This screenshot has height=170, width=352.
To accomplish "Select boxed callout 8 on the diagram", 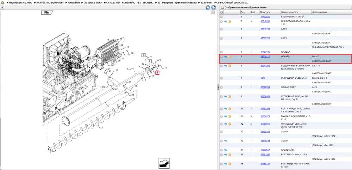I will click(x=150, y=61).
